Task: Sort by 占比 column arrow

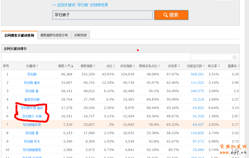Action: (x=114, y=66)
